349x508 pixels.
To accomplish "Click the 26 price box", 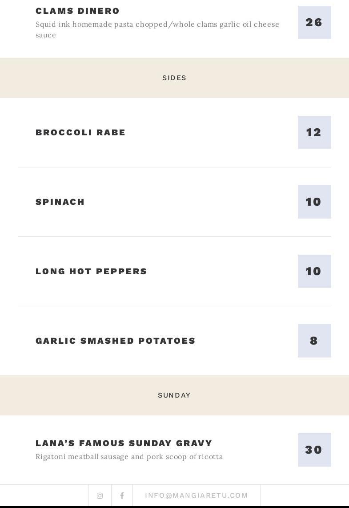I will [314, 22].
